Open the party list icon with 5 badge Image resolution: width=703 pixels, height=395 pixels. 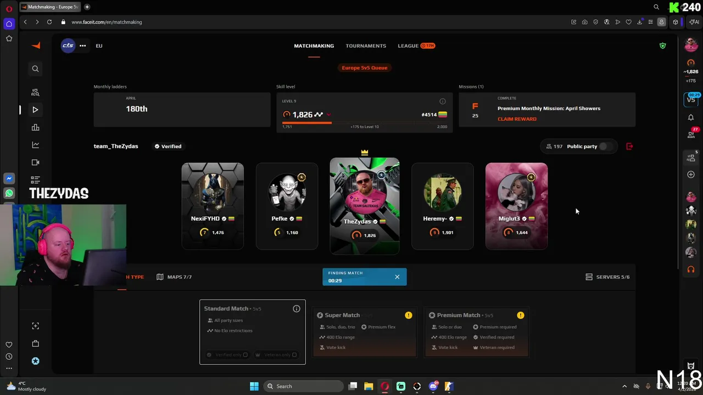[x=691, y=157]
